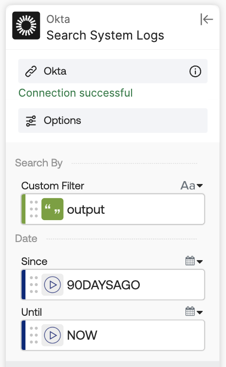The height and width of the screenshot is (367, 226).
Task: Click the green quote icon for output
Action: (52, 209)
